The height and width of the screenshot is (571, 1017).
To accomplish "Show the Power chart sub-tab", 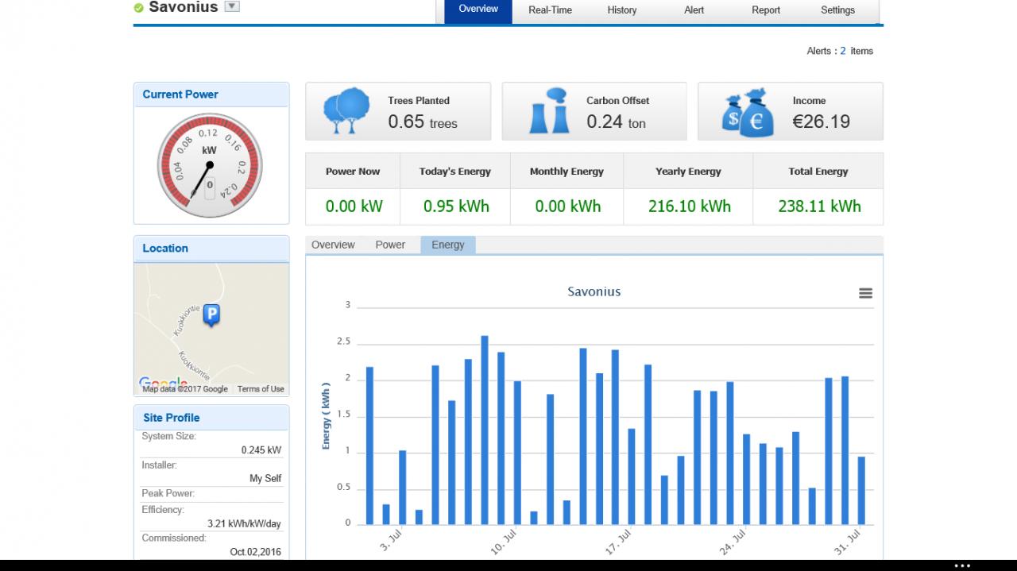I will click(390, 245).
